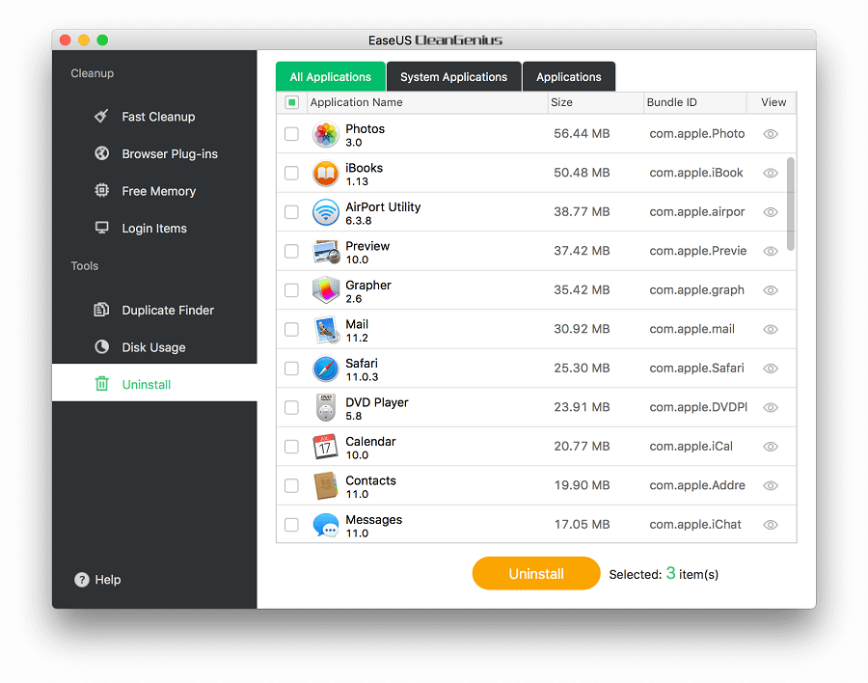
Task: Click the application list vertical scrollbar
Action: pyautogui.click(x=791, y=204)
